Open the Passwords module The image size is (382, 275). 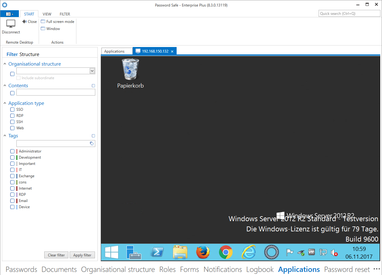click(21, 269)
